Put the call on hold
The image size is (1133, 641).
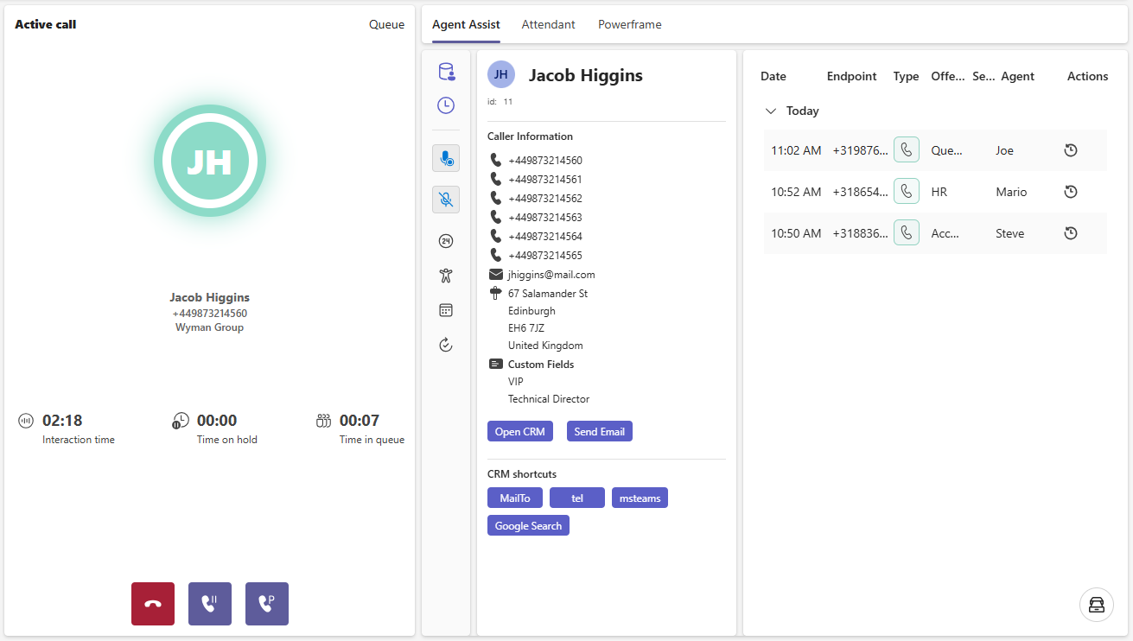click(x=210, y=603)
